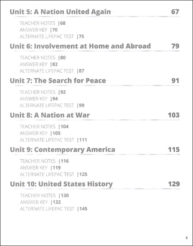Select Unit 5 Teacher Notes page 68 entry
193x246 pixels.
click(x=42, y=23)
